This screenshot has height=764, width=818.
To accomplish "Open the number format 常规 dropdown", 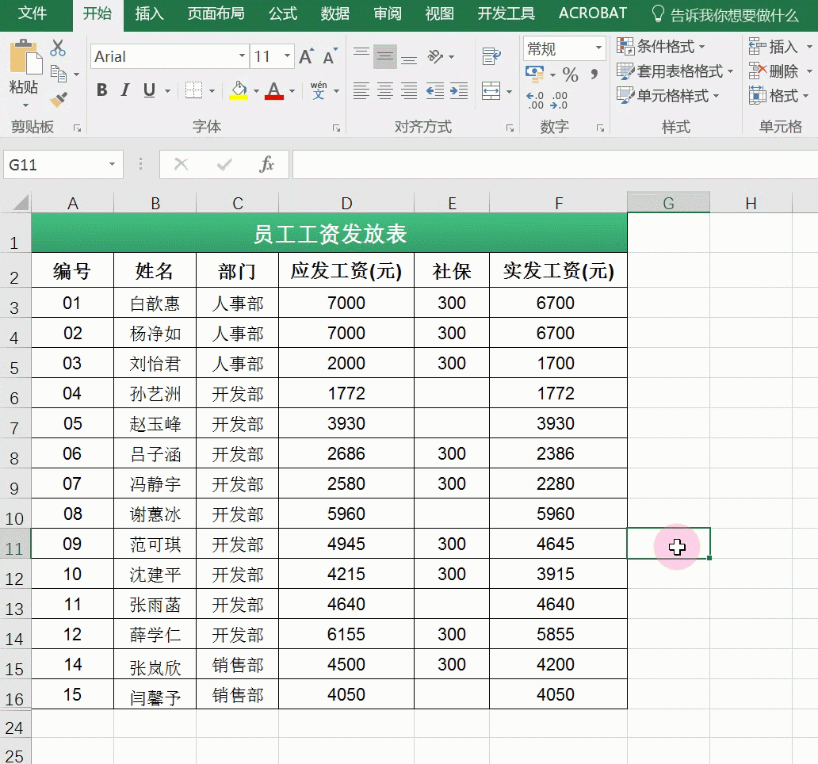I will [598, 48].
